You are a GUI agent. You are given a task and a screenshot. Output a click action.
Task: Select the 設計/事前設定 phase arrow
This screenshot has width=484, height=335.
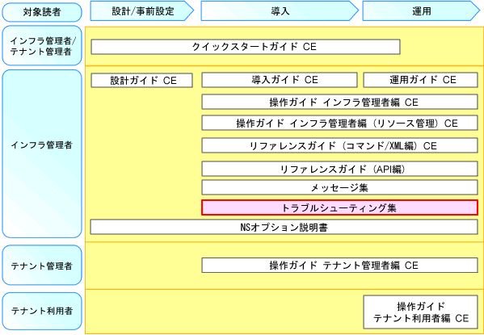(x=142, y=11)
